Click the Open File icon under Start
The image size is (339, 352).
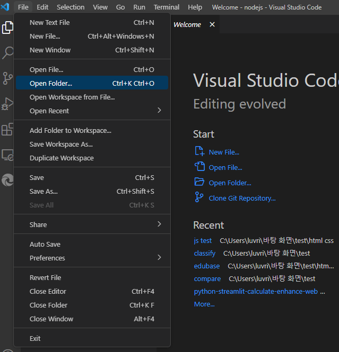(199, 167)
